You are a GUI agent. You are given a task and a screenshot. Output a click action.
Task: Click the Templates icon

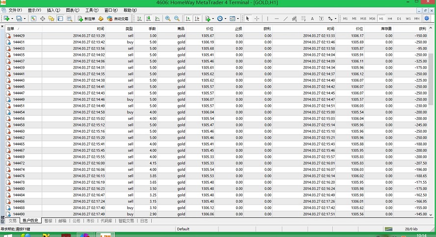coord(232,19)
